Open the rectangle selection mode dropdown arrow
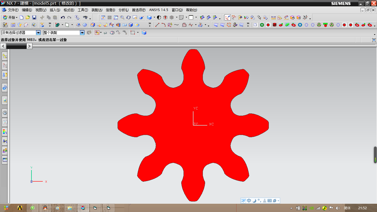 [x=138, y=33]
